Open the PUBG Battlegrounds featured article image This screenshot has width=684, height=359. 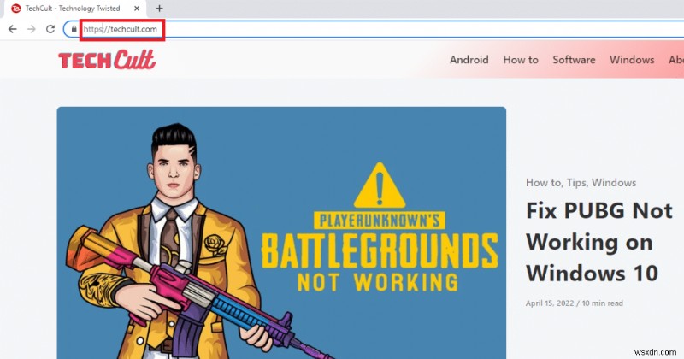[281, 233]
